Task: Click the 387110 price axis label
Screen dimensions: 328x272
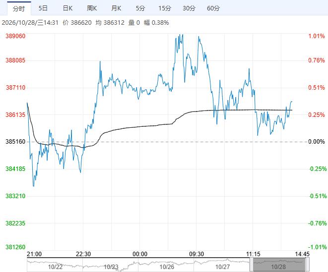Action: (x=15, y=88)
